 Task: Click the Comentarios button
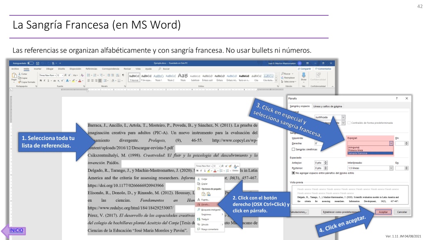pos(323,69)
